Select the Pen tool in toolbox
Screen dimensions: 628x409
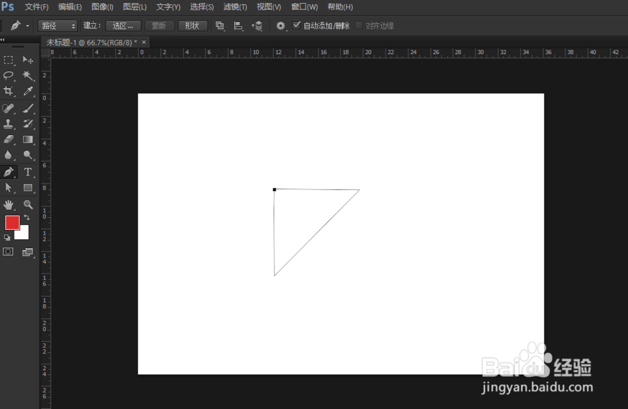(x=8, y=172)
